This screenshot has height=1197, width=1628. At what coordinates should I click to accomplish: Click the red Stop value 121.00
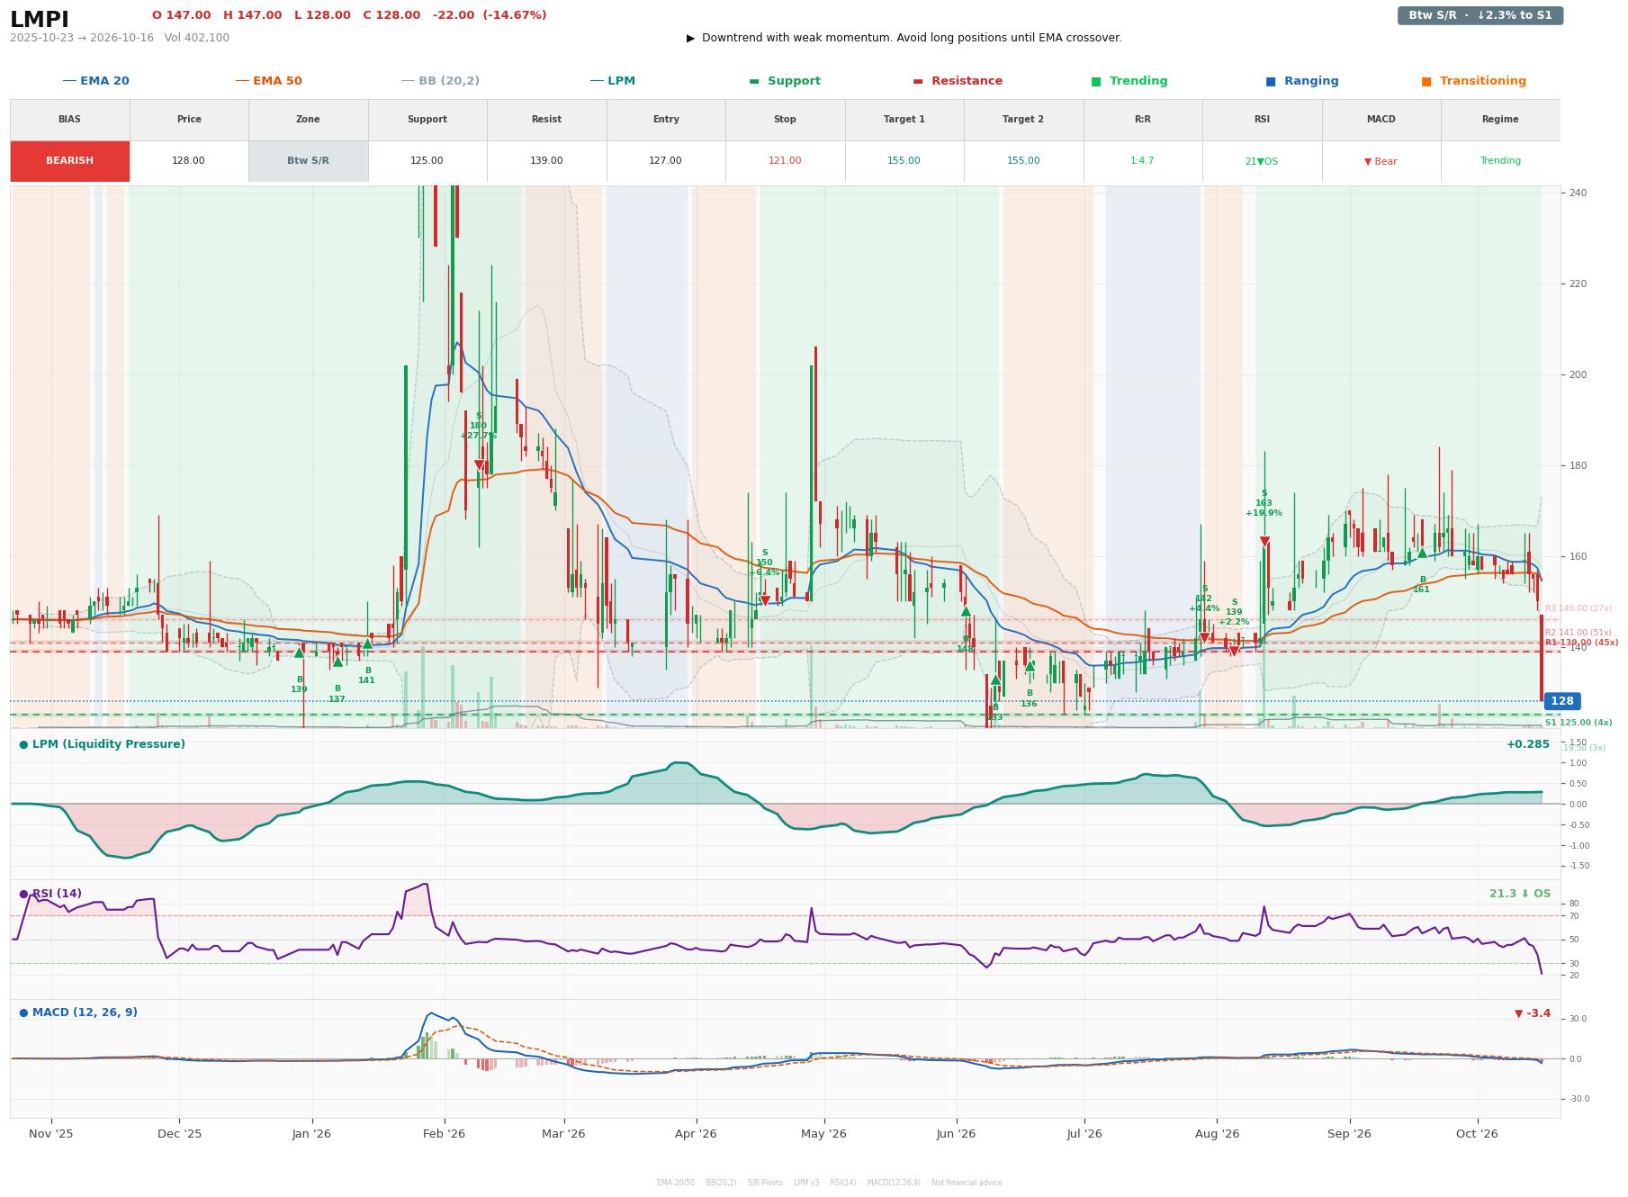pyautogui.click(x=785, y=161)
